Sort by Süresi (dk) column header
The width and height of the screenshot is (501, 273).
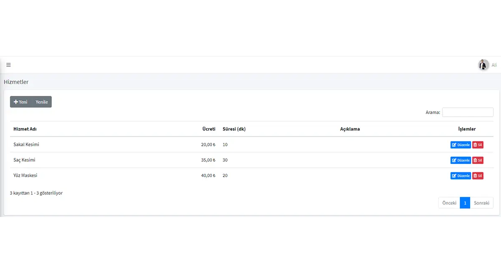[x=234, y=129]
